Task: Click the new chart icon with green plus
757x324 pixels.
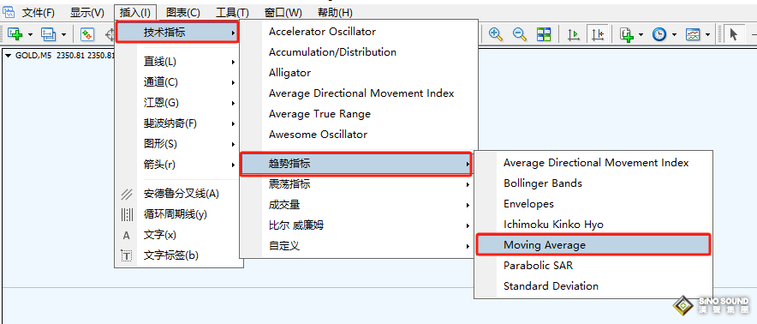Action: coord(15,34)
